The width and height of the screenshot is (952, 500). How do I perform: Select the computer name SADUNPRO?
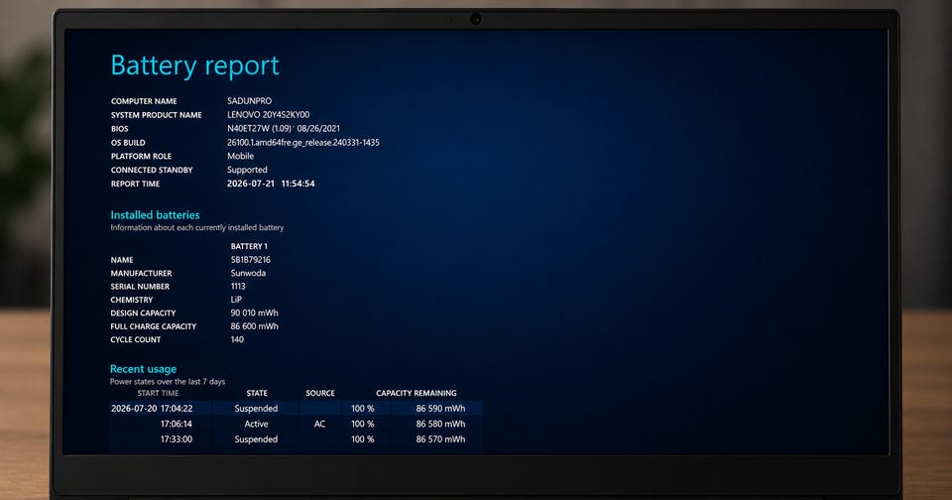tap(250, 101)
